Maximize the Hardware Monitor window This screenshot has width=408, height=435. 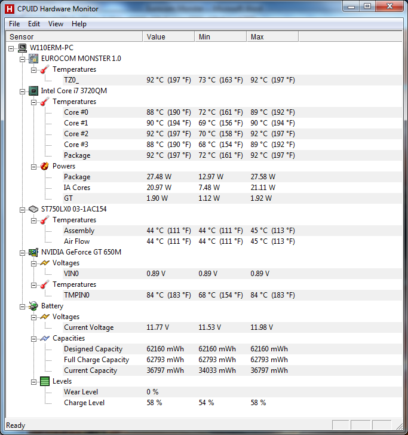click(x=367, y=7)
